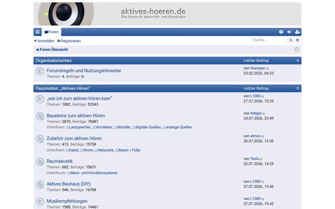Click subforum page icon before Kabel

click(67, 150)
